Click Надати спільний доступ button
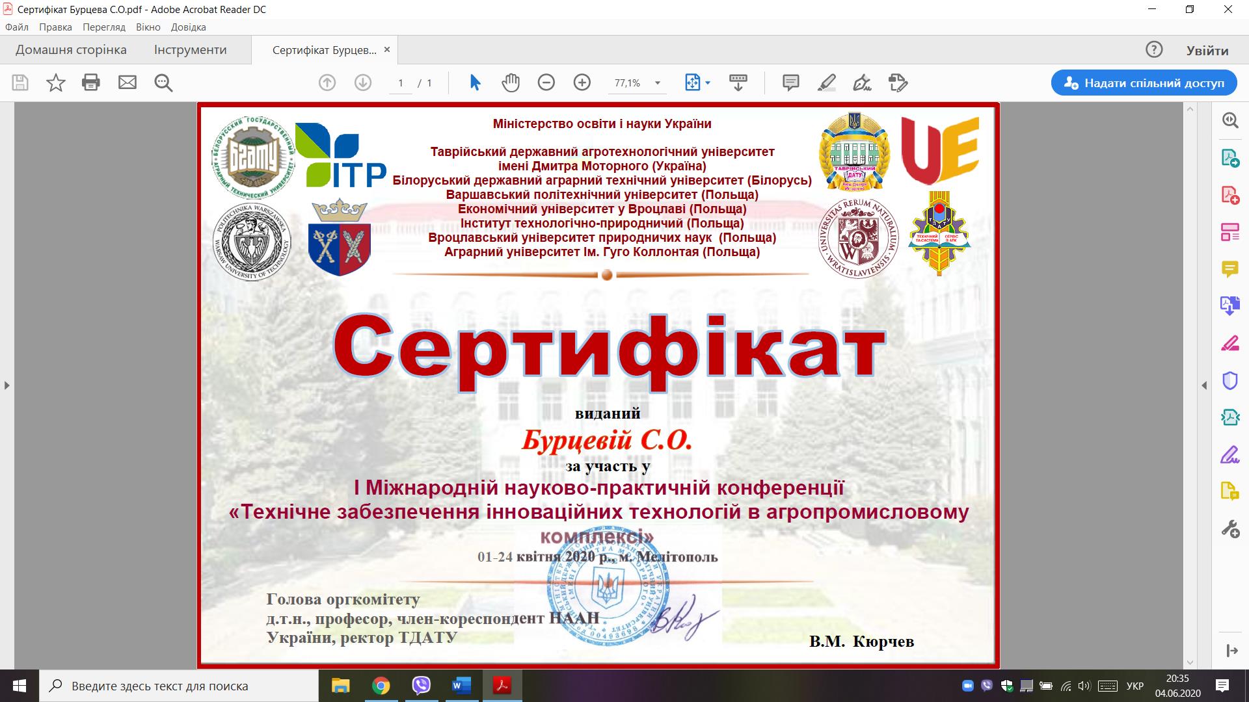Image resolution: width=1249 pixels, height=702 pixels. [x=1144, y=83]
